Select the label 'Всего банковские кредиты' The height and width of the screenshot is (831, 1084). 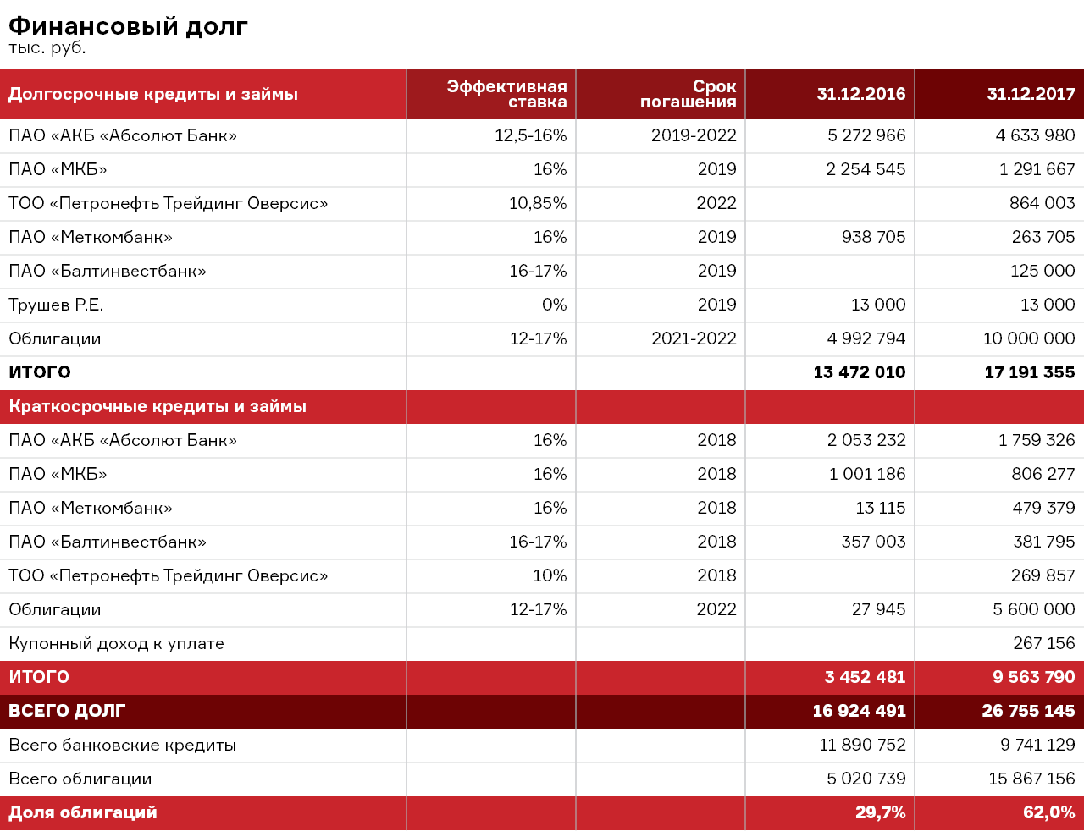pos(123,745)
